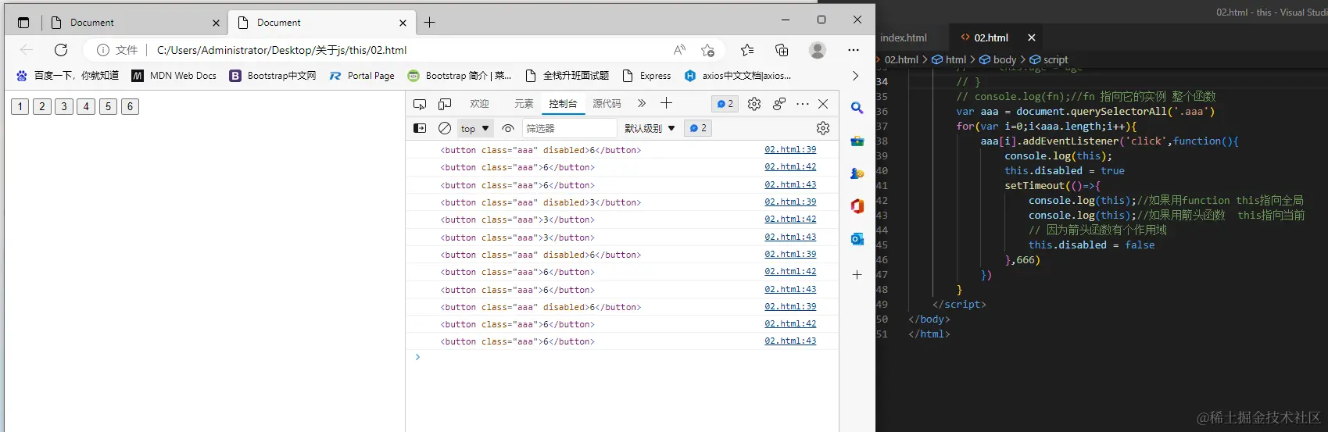Open the 百度一下 bookmark
This screenshot has height=432, width=1328.
pos(67,76)
